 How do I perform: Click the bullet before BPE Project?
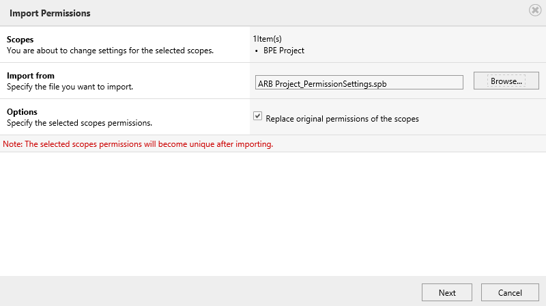(257, 51)
